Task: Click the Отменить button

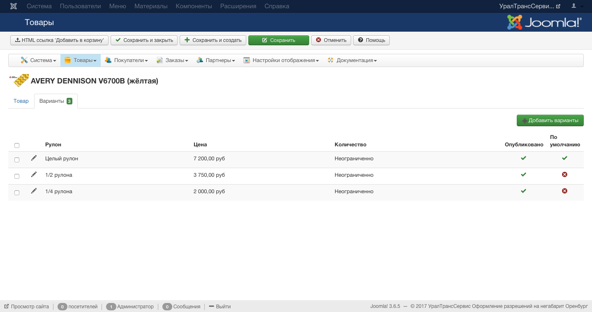Action: point(331,40)
